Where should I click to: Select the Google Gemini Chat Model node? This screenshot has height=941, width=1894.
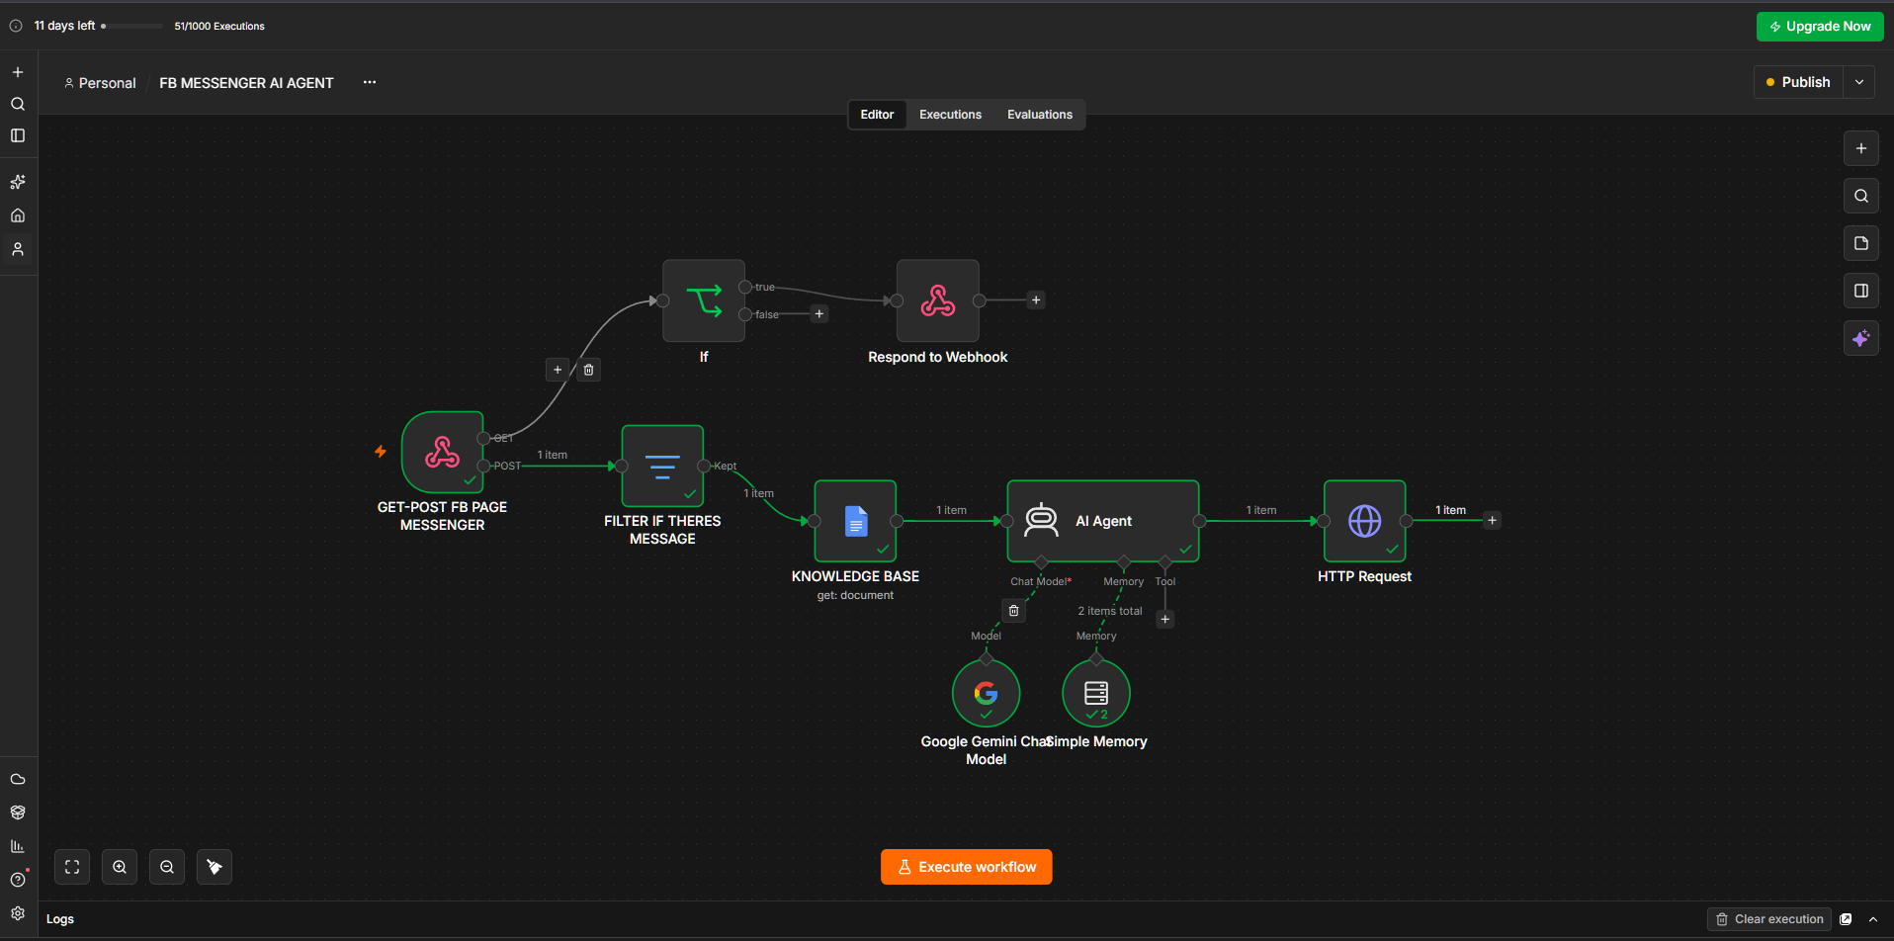[x=986, y=693]
